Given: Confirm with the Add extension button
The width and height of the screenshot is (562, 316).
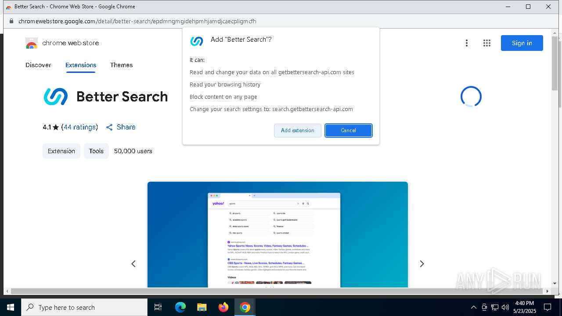Looking at the screenshot, I should tap(298, 130).
